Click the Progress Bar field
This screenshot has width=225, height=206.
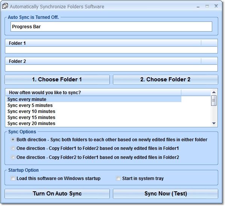pyautogui.click(x=111, y=27)
